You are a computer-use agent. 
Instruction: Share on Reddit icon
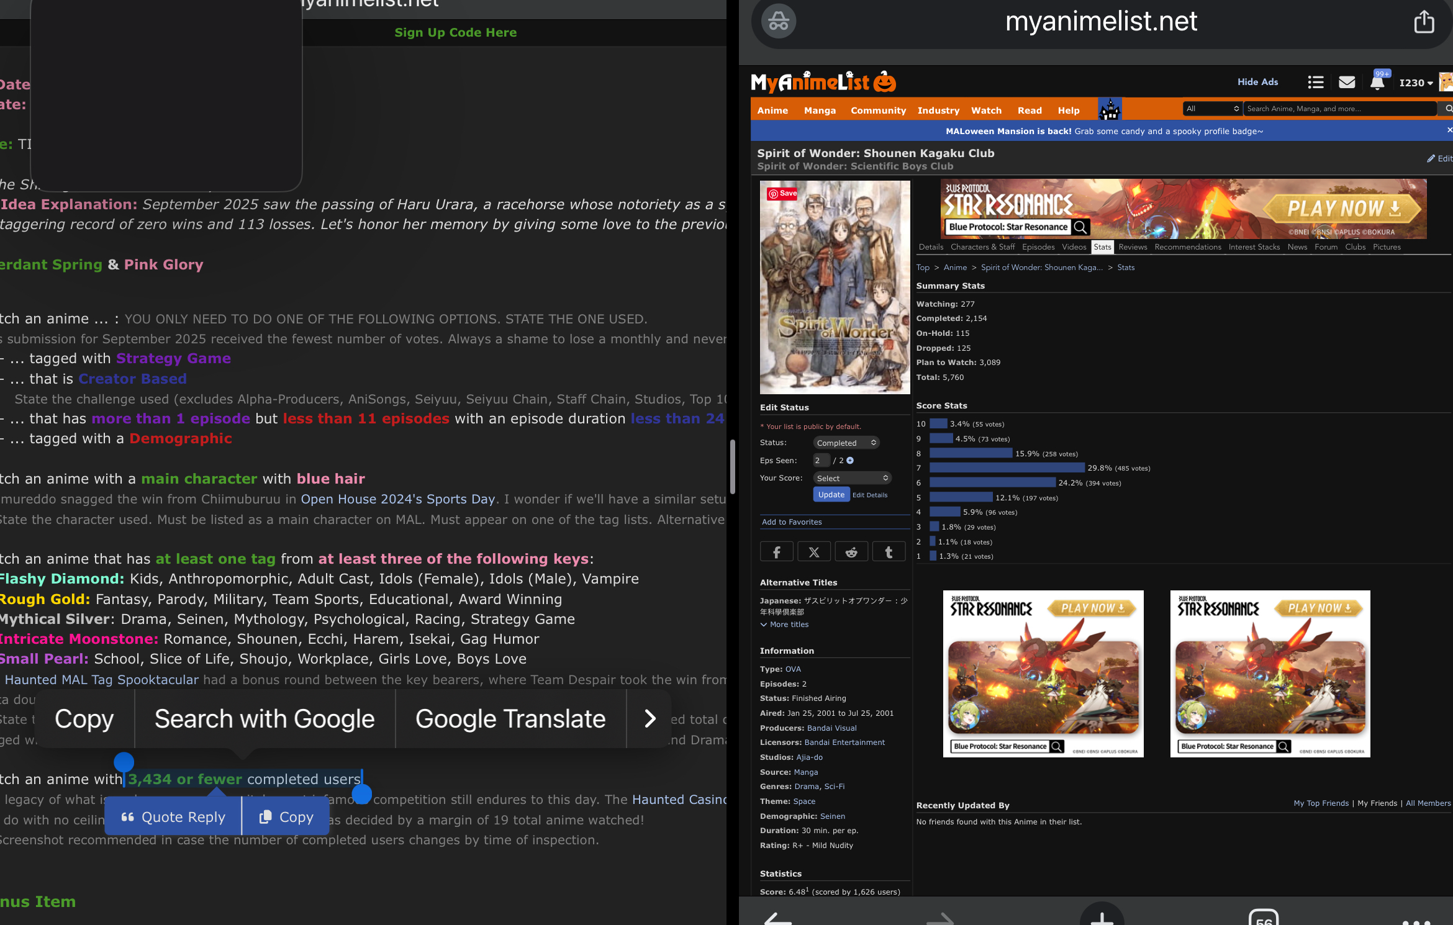pos(851,551)
